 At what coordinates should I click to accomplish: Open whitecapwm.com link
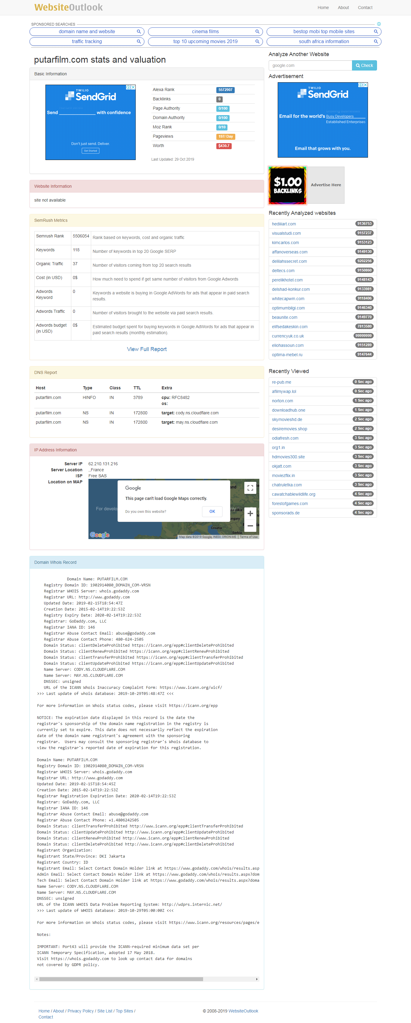(288, 299)
